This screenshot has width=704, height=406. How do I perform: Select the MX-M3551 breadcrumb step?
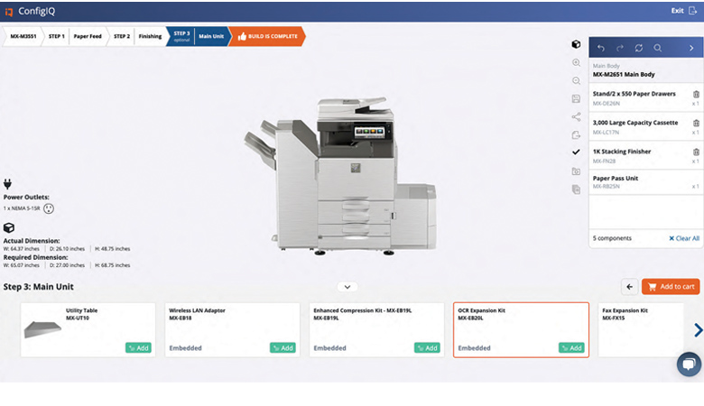coord(23,36)
